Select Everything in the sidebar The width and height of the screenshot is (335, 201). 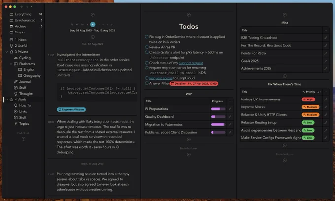(x=23, y=14)
